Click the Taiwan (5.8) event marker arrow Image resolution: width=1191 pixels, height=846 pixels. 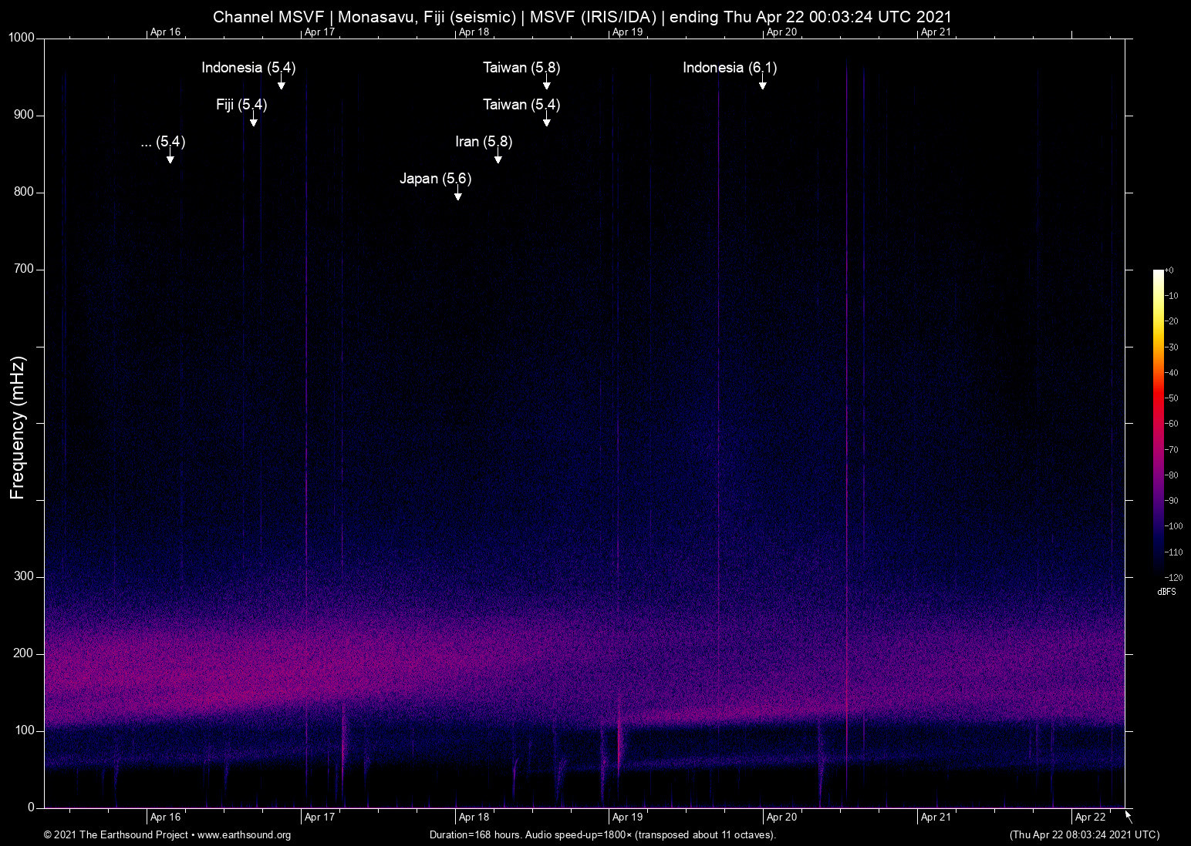(545, 84)
